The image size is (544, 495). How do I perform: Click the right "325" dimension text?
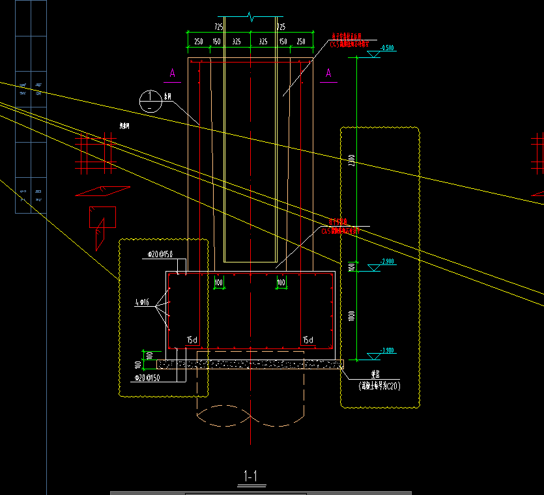tap(263, 42)
